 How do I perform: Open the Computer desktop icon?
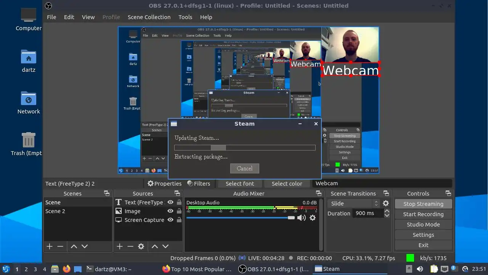pyautogui.click(x=29, y=19)
